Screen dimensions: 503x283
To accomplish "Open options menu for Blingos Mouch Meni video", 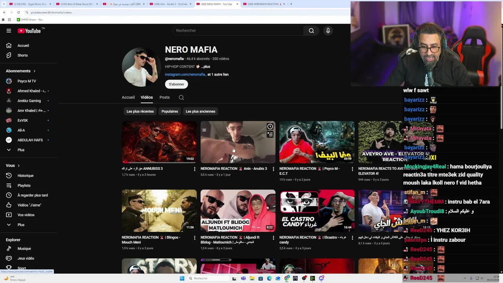I will [x=195, y=238].
